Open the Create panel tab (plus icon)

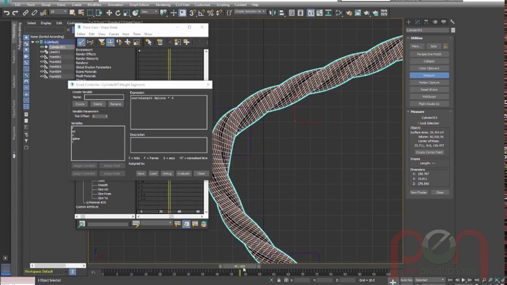coord(409,22)
